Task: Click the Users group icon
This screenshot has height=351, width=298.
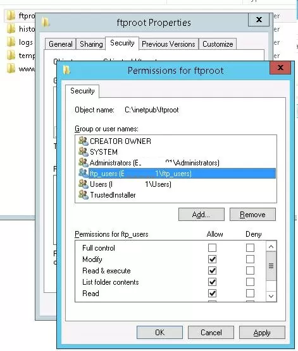Action: pos(84,184)
